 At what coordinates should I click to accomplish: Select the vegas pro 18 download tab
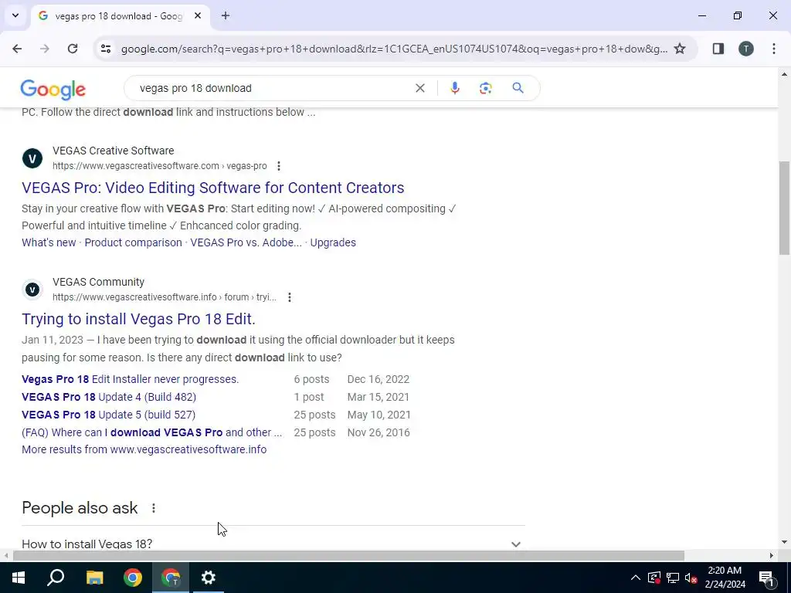click(x=120, y=15)
